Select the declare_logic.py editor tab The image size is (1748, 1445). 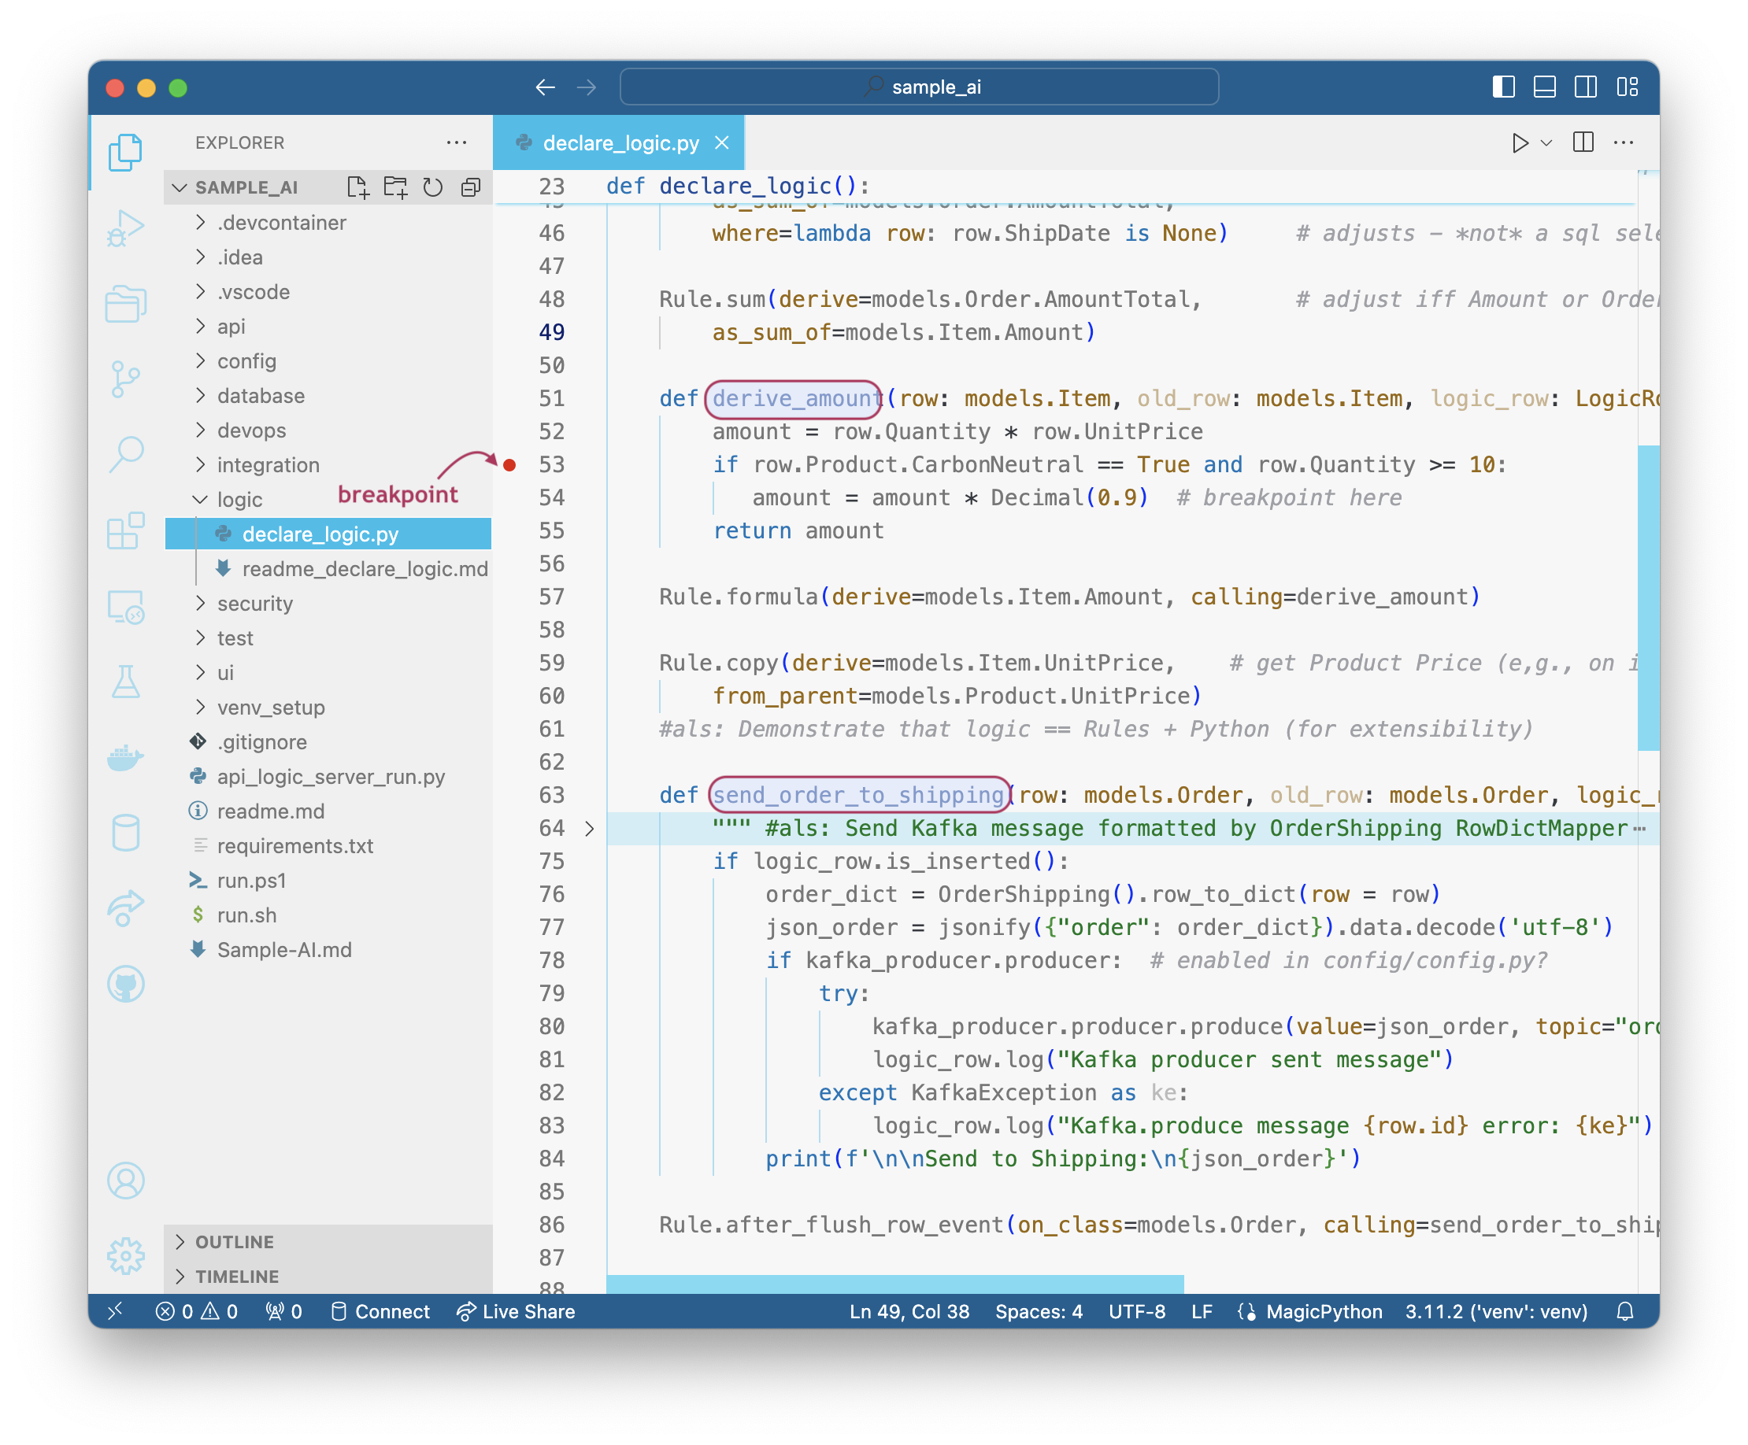pyautogui.click(x=620, y=143)
